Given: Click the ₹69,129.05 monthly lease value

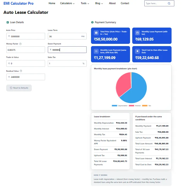Looking at the screenshot, I should tap(144, 39).
